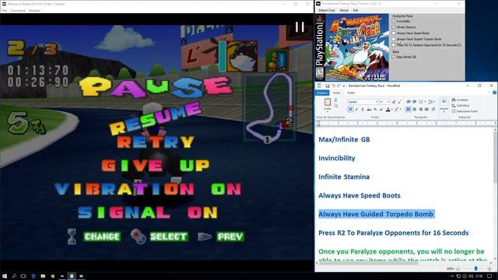The width and height of the screenshot is (498, 280).
Task: Apply subscript formatting in WordPad
Action: pos(375,110)
